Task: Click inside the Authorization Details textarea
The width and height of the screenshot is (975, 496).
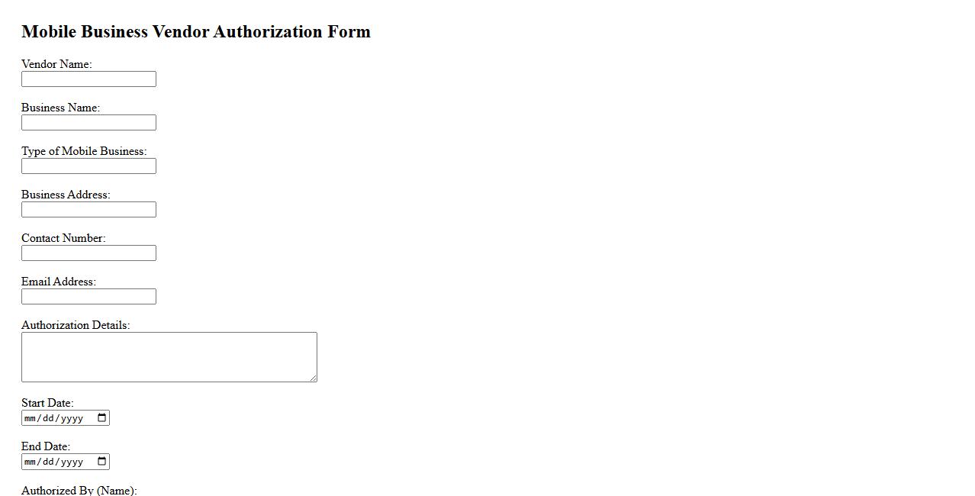Action: 169,356
